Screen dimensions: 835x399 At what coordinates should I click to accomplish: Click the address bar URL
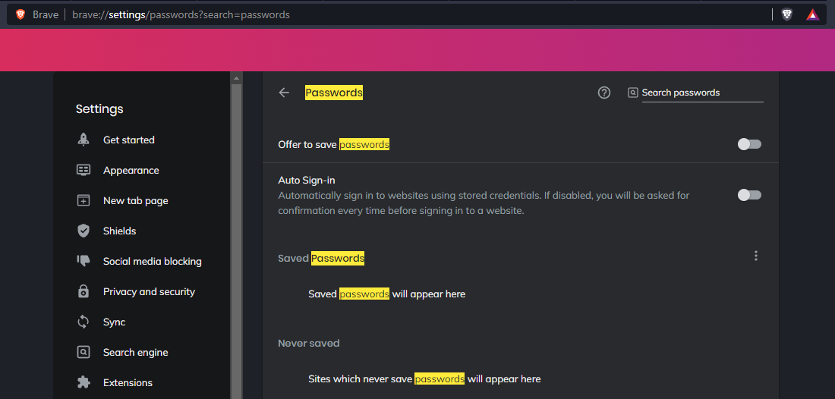(181, 15)
